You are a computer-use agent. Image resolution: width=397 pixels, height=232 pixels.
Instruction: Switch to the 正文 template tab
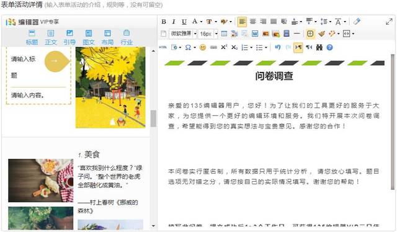tap(51, 37)
